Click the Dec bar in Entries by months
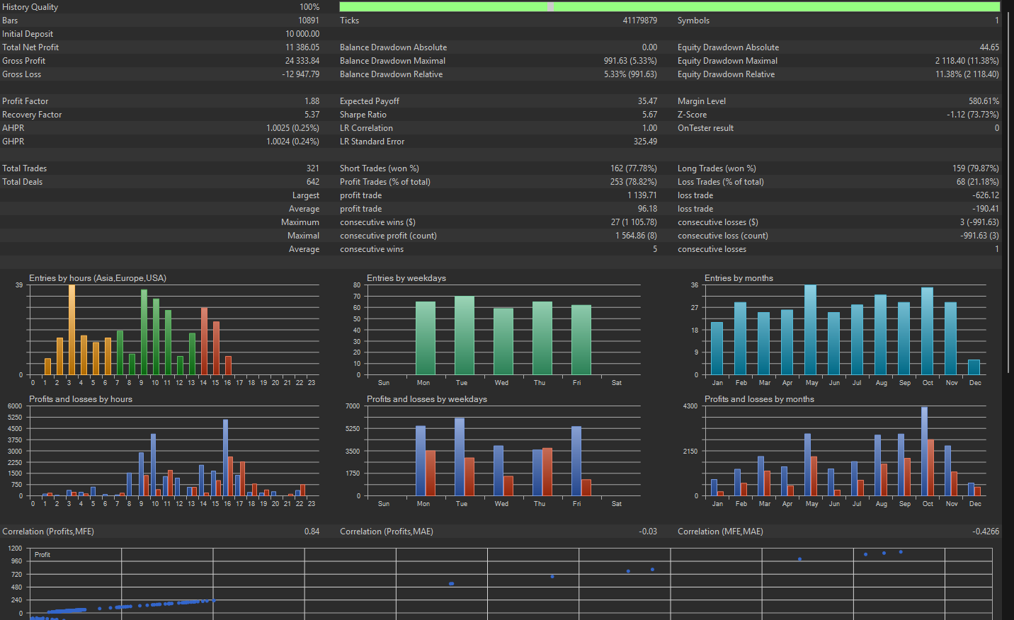The height and width of the screenshot is (620, 1014). [x=974, y=367]
